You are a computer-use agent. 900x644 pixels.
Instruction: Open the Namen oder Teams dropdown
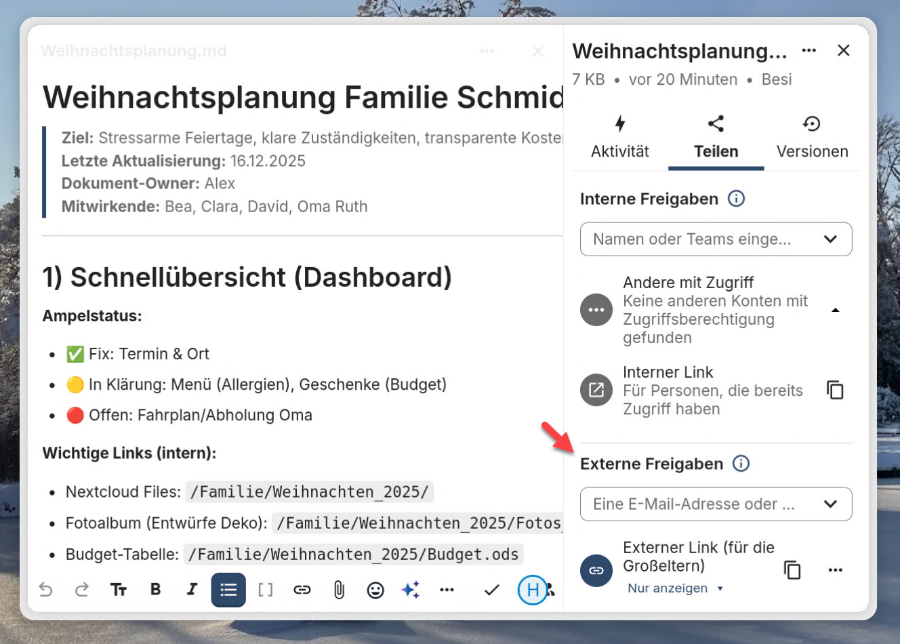point(716,239)
